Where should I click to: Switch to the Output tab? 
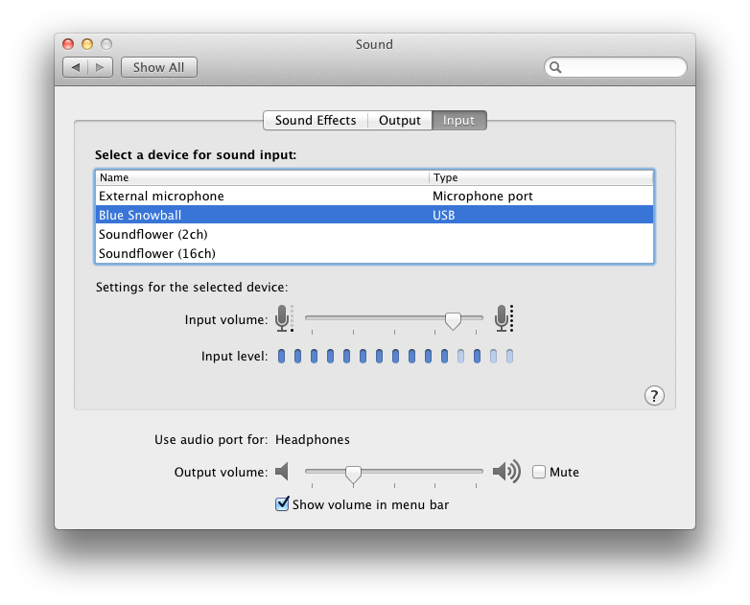click(x=399, y=121)
